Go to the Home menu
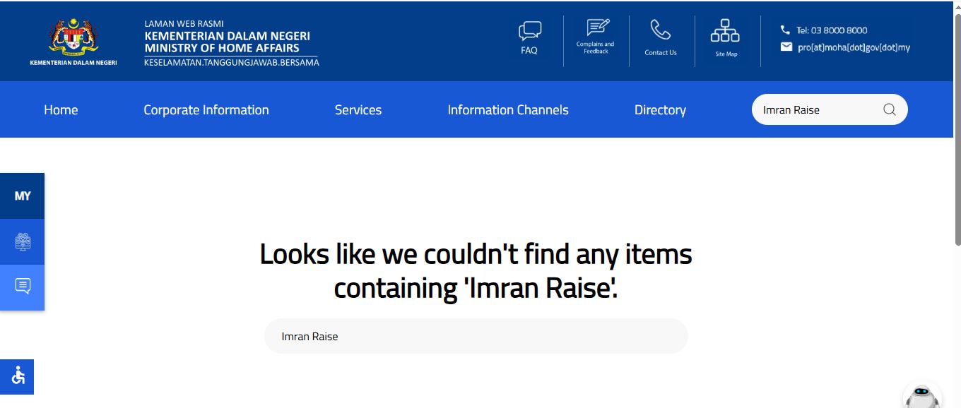 click(x=61, y=109)
